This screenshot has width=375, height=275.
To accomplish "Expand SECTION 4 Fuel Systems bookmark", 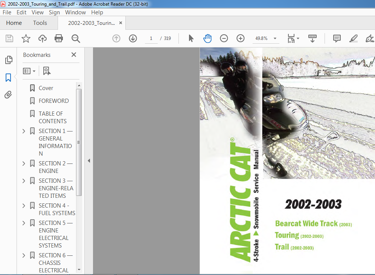I will tap(24, 206).
